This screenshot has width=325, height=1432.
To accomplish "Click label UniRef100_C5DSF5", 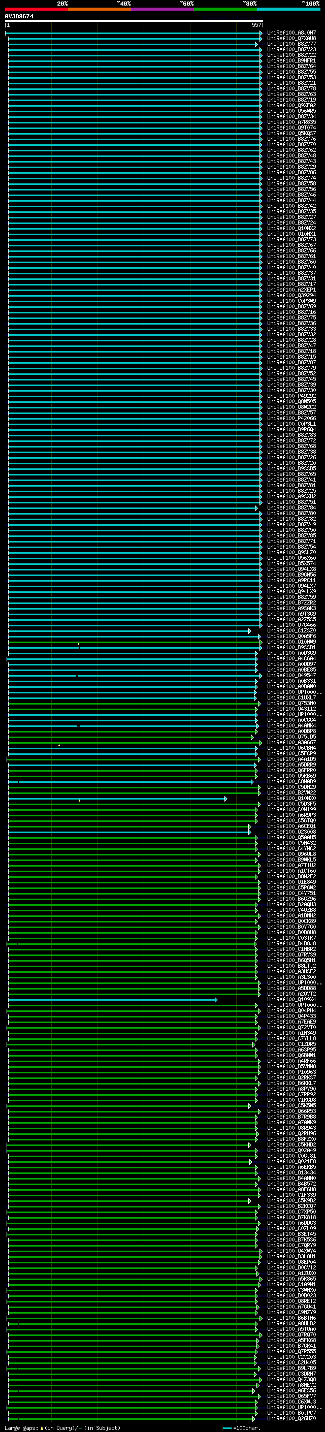I will tap(291, 804).
